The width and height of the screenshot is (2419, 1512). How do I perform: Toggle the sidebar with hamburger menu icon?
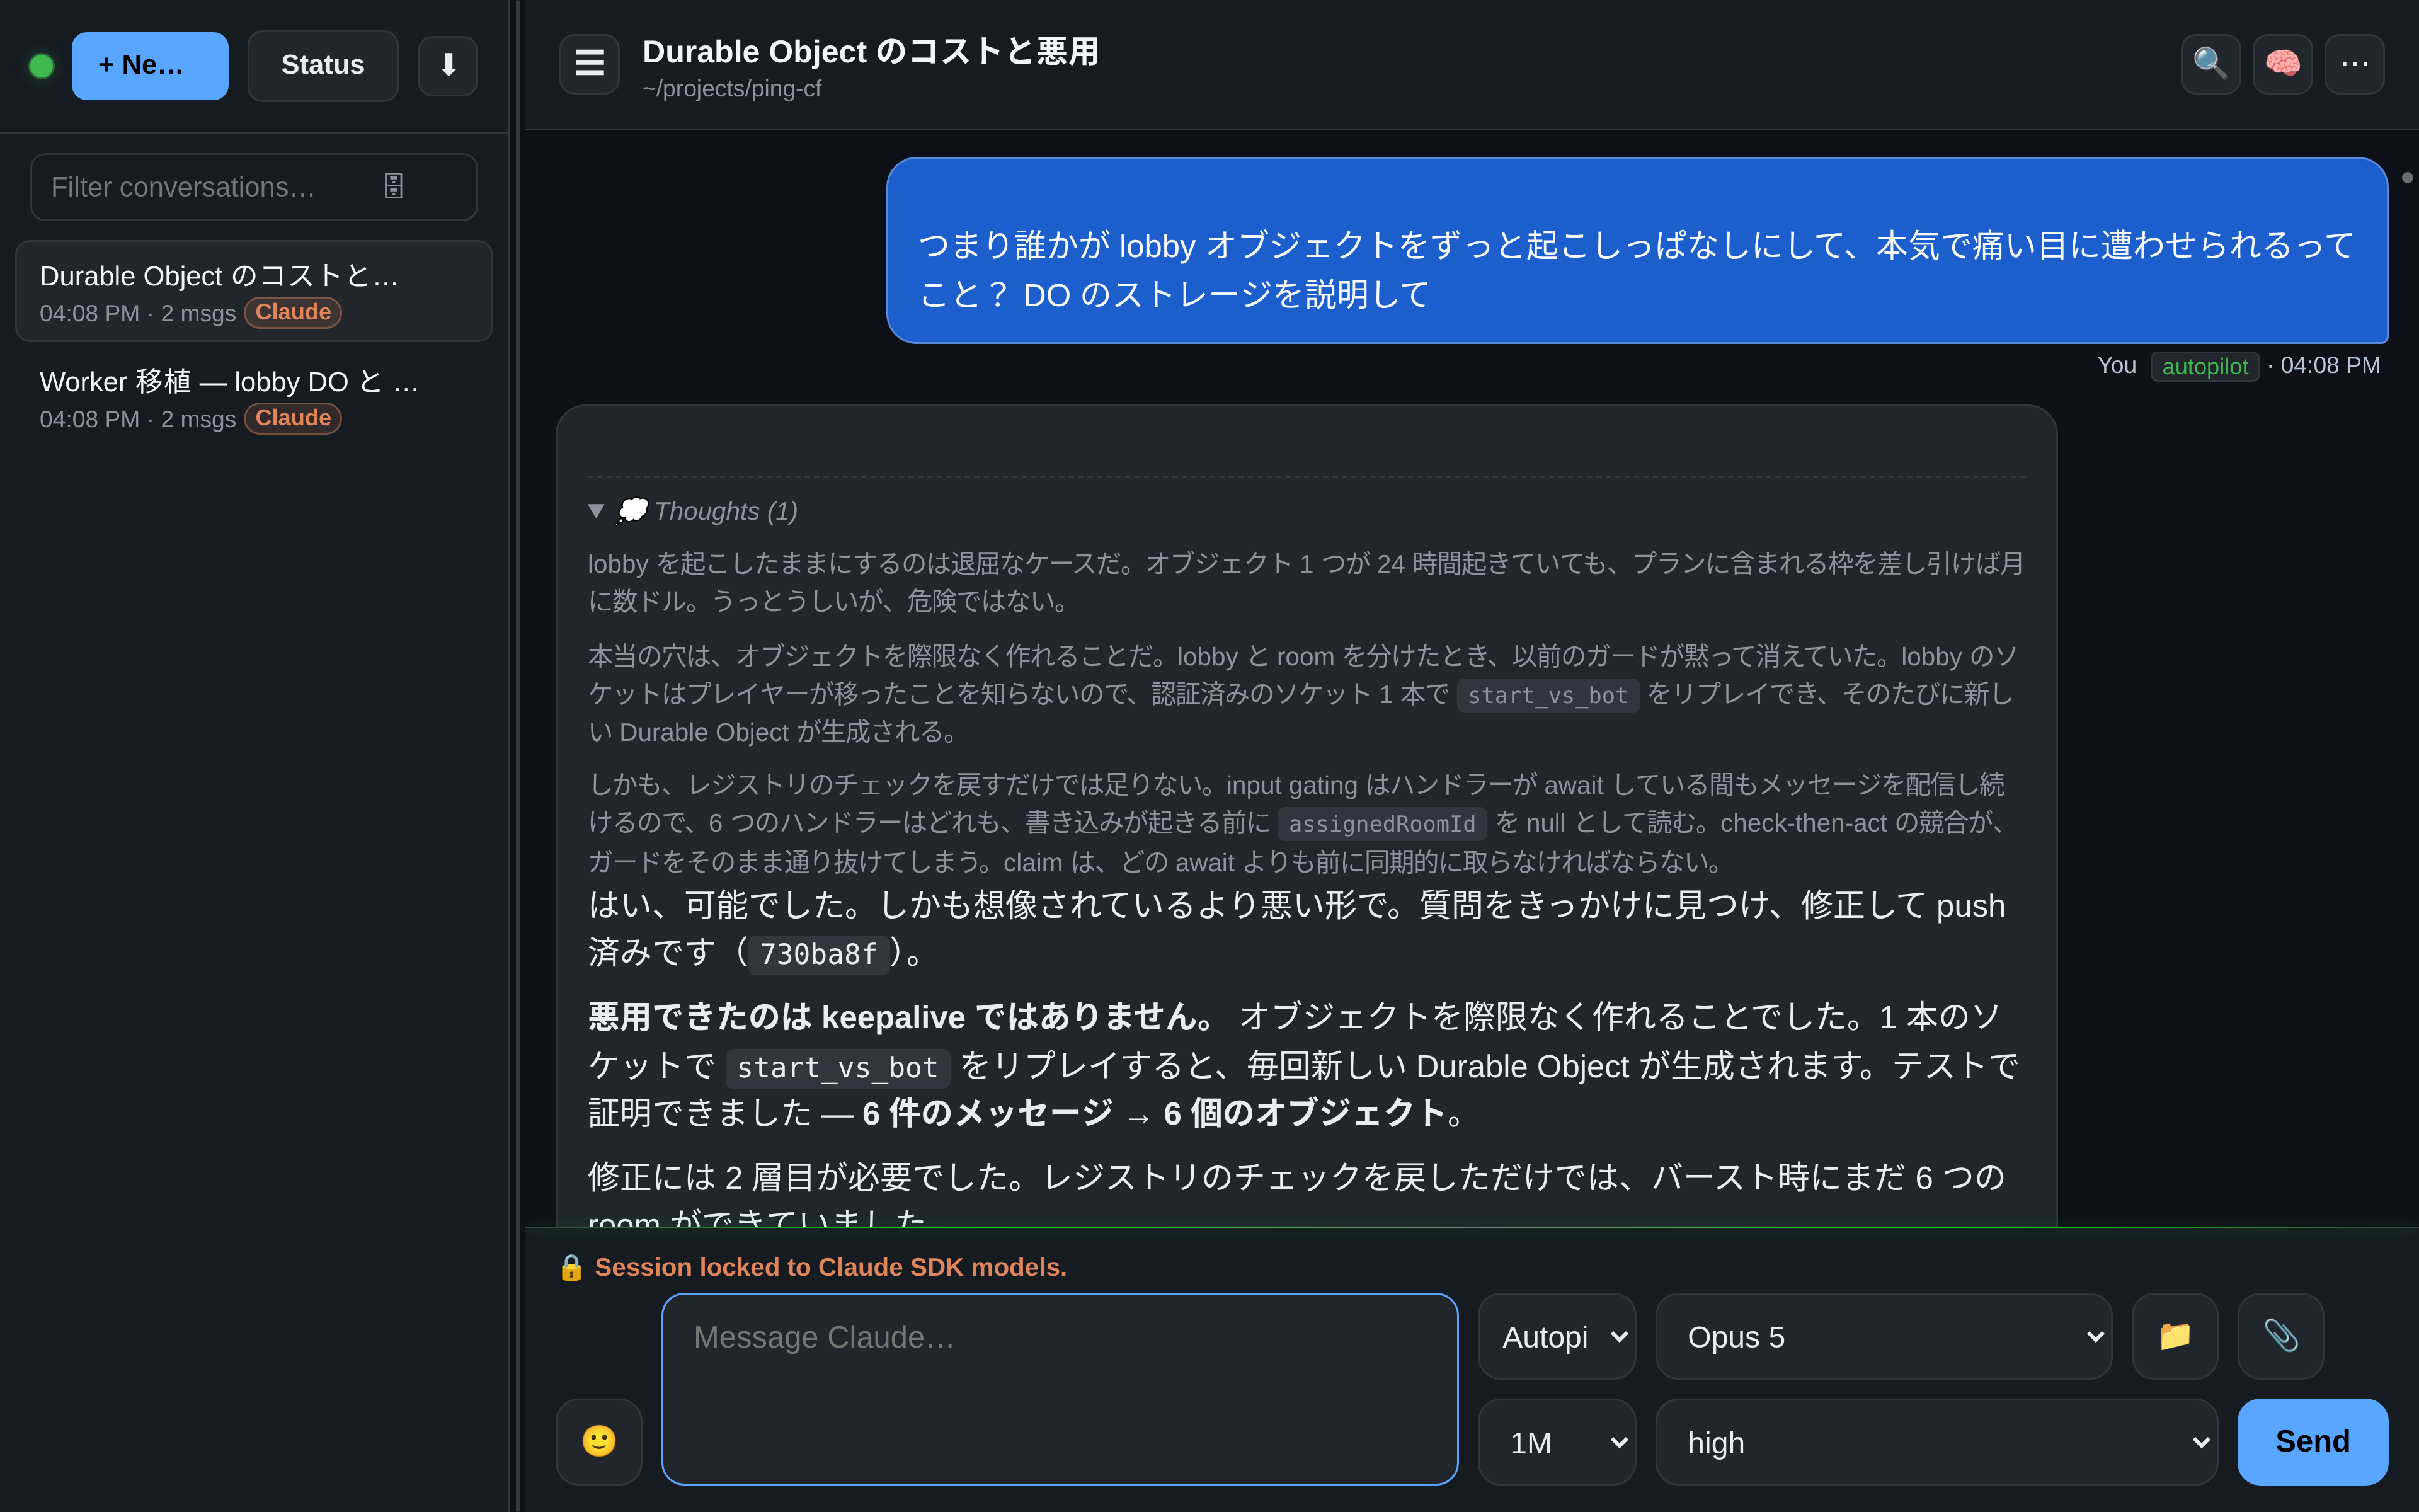pos(590,64)
